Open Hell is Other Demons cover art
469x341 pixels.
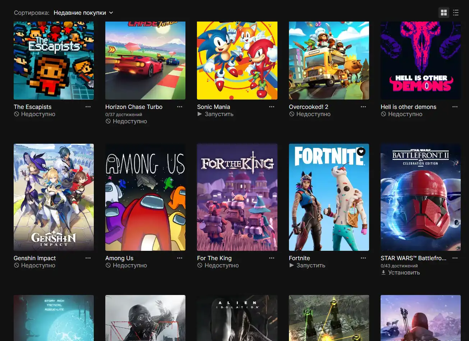click(420, 60)
